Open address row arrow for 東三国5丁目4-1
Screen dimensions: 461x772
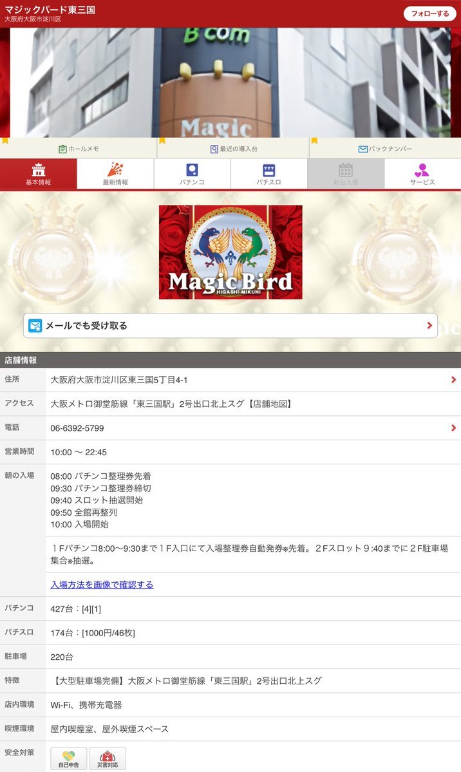pyautogui.click(x=453, y=380)
